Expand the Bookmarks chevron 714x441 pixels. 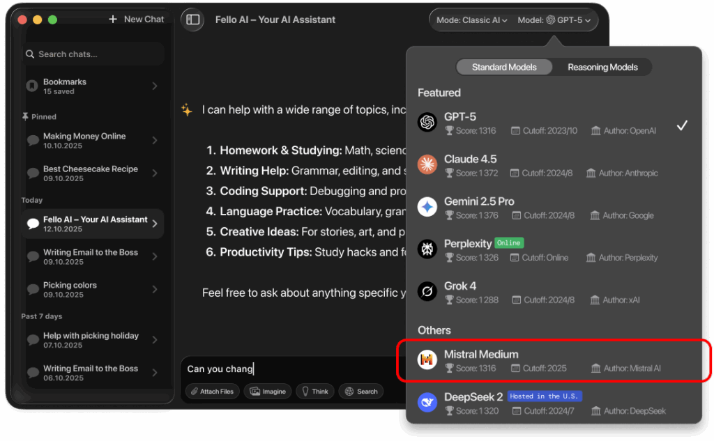pyautogui.click(x=155, y=86)
